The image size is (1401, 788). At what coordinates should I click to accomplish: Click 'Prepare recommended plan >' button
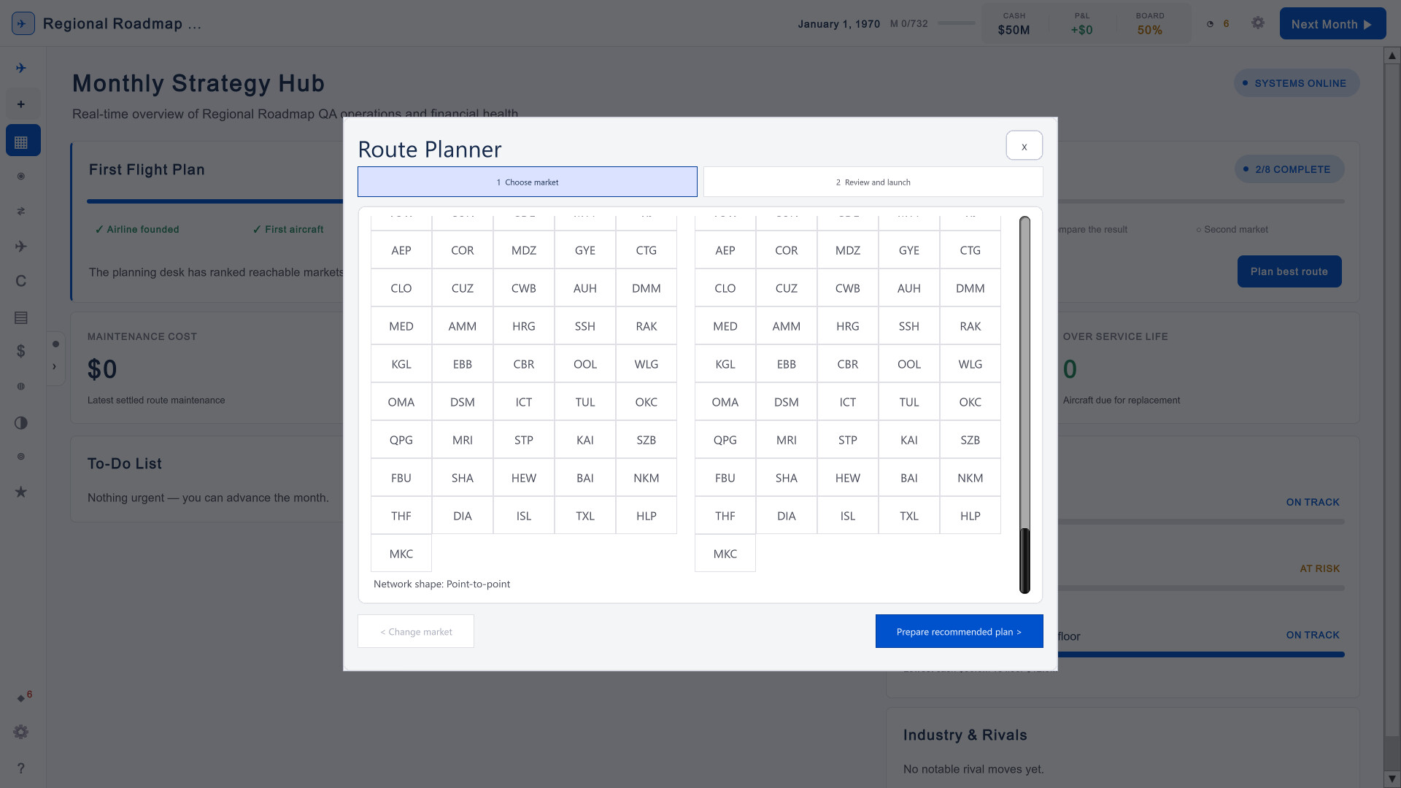point(959,631)
